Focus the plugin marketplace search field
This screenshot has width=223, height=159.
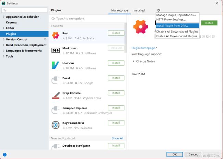click(x=88, y=18)
